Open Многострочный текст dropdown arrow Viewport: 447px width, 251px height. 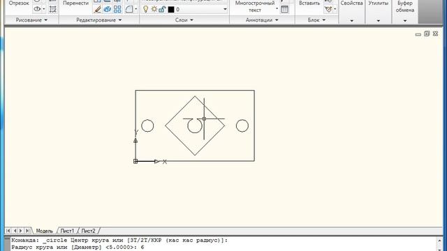(x=277, y=8)
